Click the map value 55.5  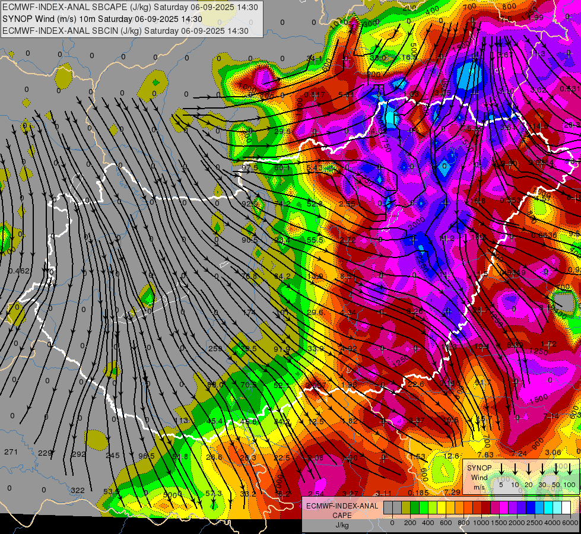click(x=315, y=240)
